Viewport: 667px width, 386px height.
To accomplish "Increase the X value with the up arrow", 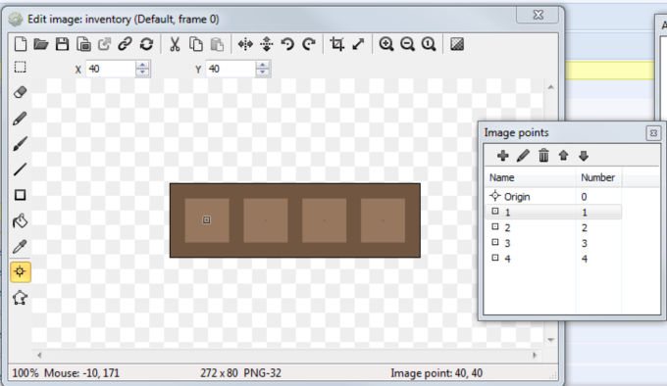I will (142, 65).
